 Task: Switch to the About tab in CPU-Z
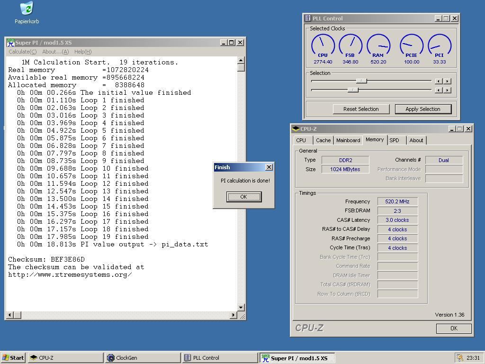tap(416, 140)
